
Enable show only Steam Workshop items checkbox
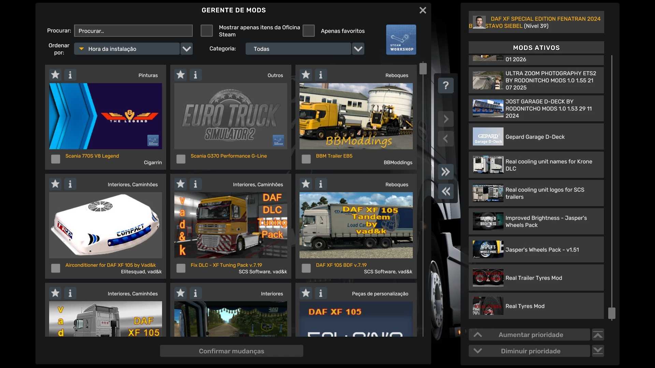click(x=207, y=31)
